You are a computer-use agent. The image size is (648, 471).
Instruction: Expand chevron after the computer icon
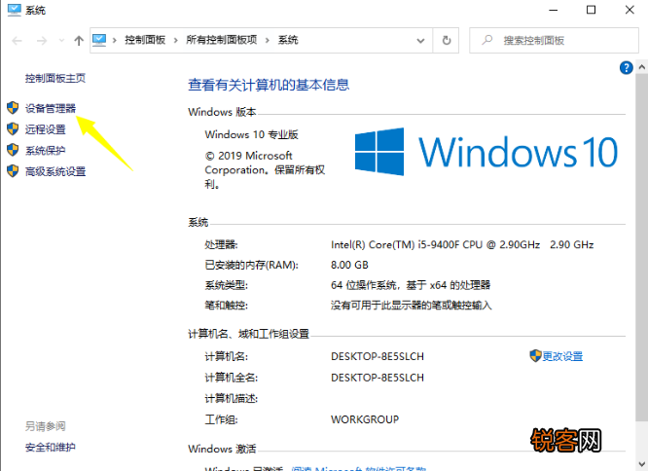(115, 40)
